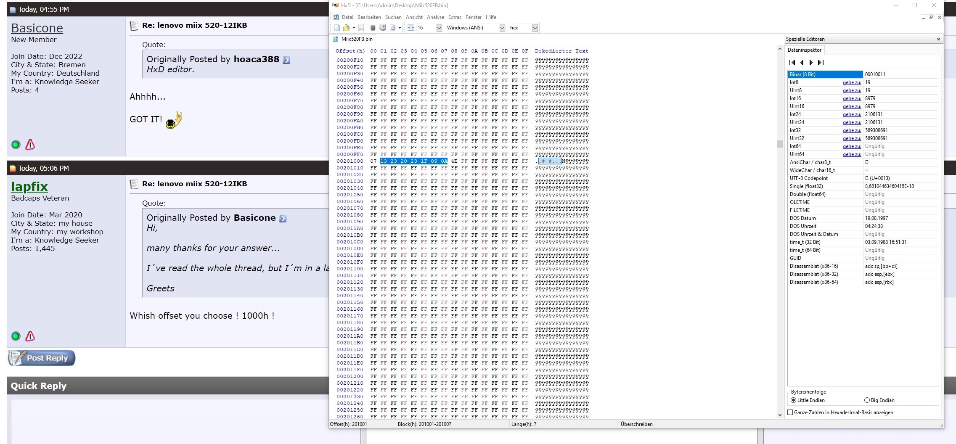Go to previous byte in Dateninspektor

click(802, 63)
